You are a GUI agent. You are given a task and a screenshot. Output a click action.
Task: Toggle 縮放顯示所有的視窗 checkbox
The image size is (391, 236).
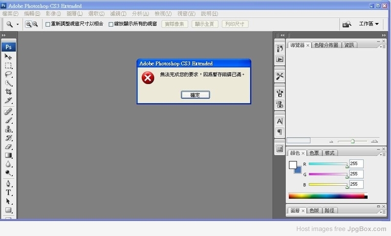click(111, 24)
